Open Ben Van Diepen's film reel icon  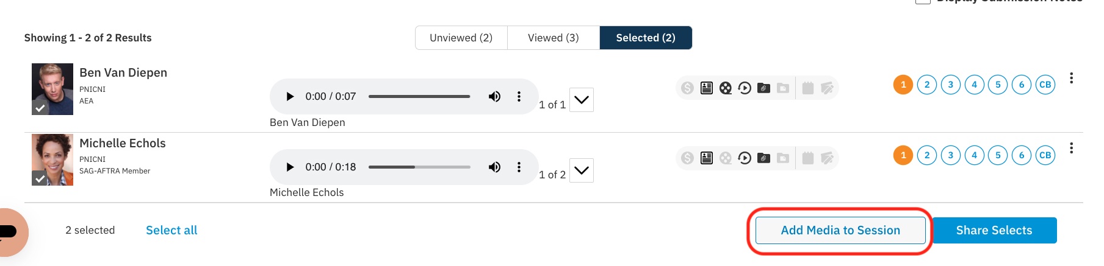[x=726, y=88]
